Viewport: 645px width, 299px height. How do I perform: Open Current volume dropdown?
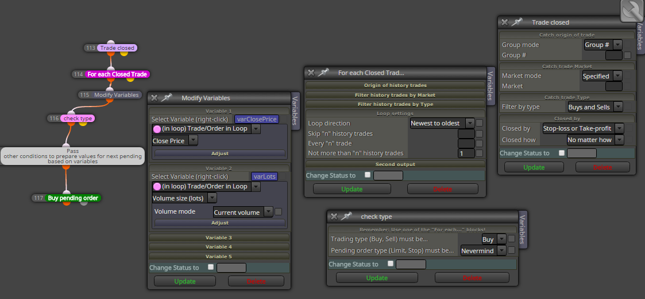[243, 212]
